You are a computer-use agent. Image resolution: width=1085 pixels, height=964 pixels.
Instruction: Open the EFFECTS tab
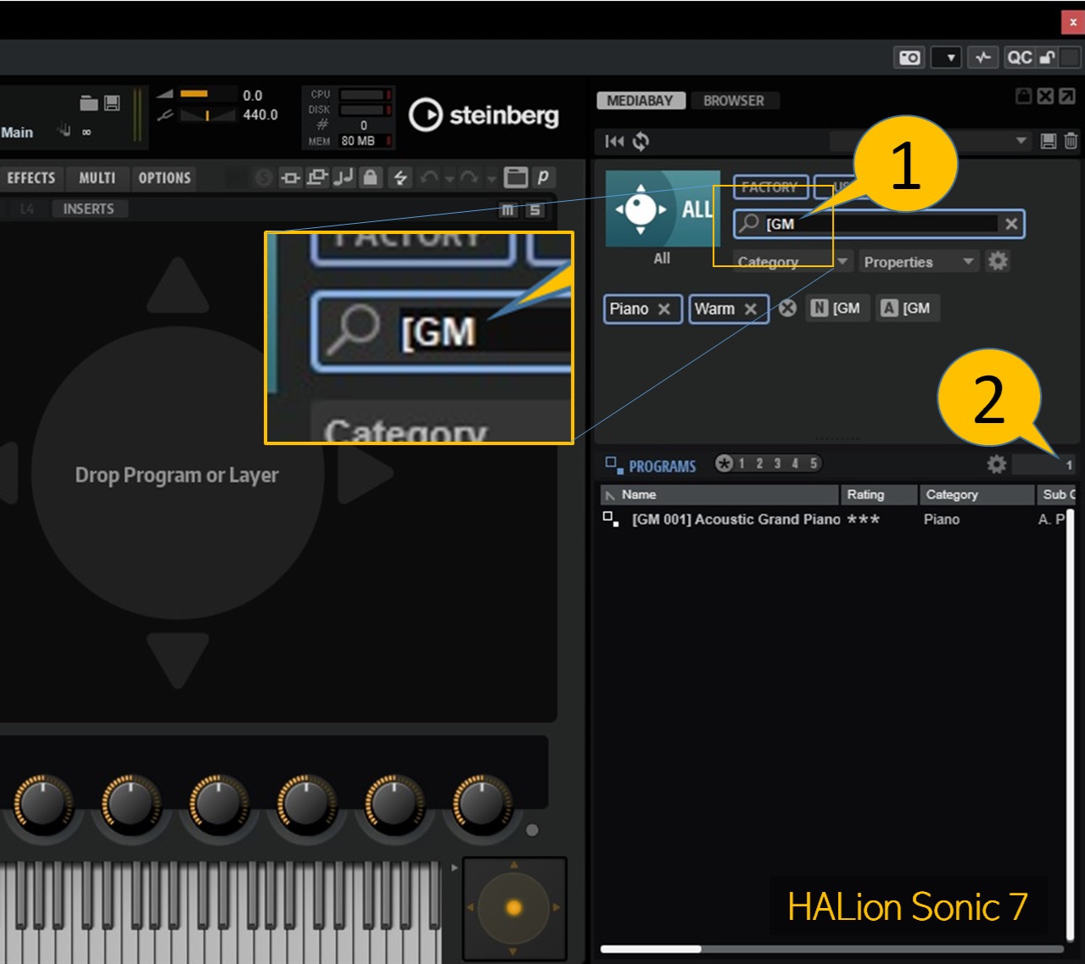(31, 178)
